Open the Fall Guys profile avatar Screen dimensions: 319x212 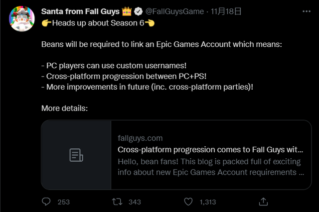pos(22,19)
